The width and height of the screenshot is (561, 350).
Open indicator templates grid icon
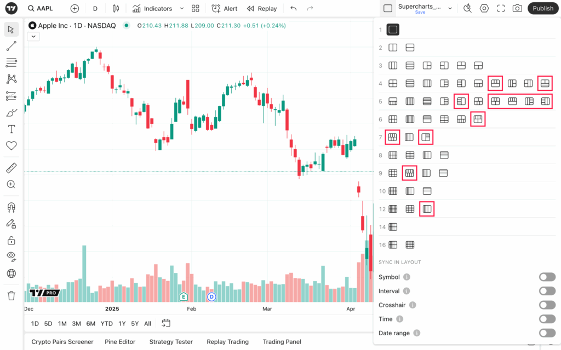[x=196, y=9]
